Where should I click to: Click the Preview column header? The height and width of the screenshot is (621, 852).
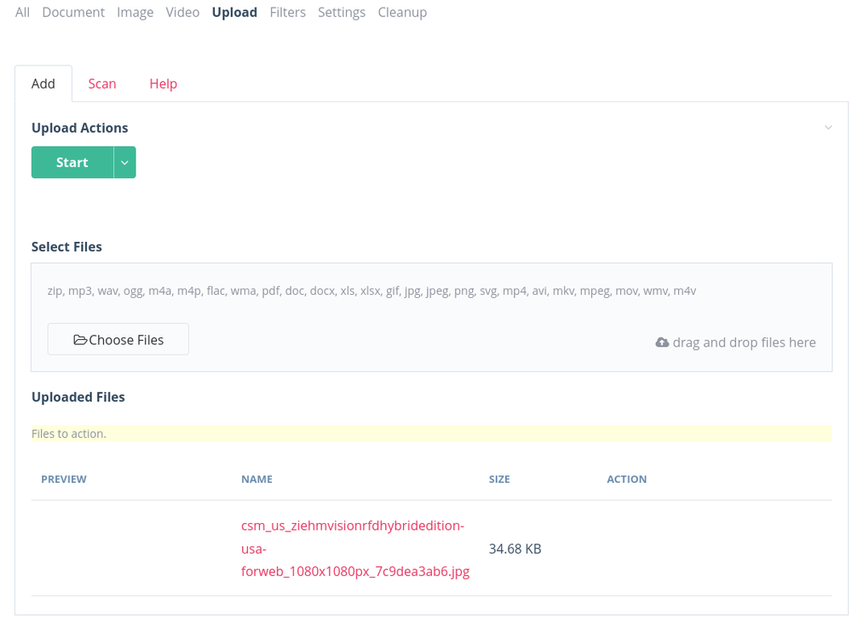point(64,480)
